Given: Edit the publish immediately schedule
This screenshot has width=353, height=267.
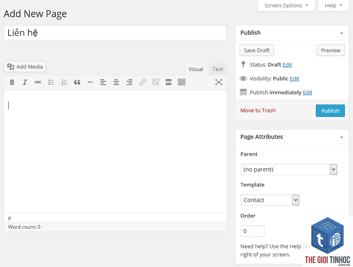Looking at the screenshot, I should pyautogui.click(x=308, y=93).
